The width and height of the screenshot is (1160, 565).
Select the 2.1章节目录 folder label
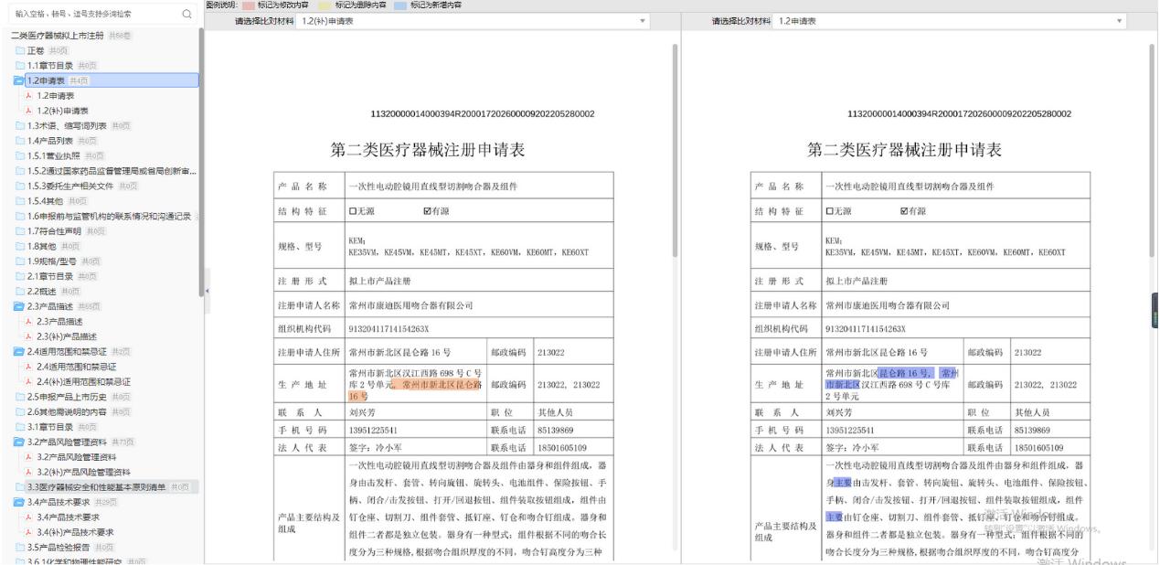pyautogui.click(x=49, y=276)
